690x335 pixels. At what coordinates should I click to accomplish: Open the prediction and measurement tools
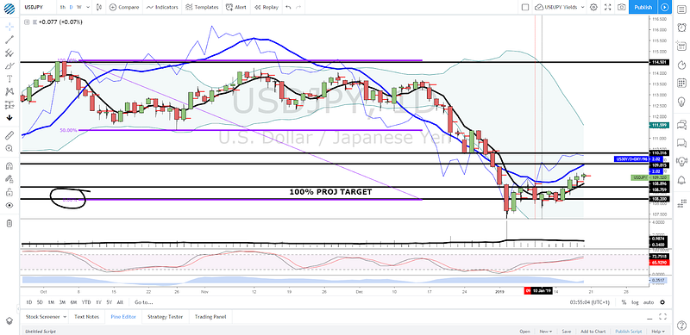point(9,105)
